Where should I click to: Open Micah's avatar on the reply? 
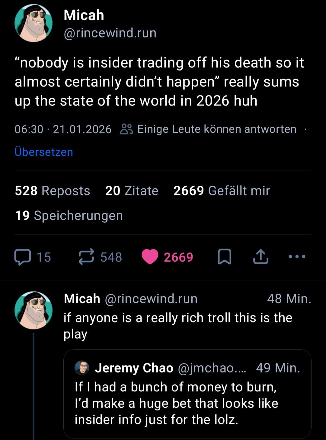coord(34,310)
